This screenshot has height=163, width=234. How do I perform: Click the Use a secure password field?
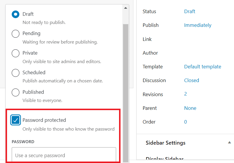(64, 155)
